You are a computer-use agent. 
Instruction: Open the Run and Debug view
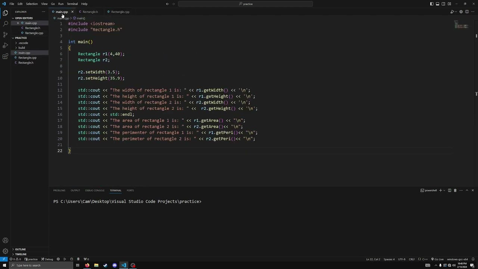5,45
